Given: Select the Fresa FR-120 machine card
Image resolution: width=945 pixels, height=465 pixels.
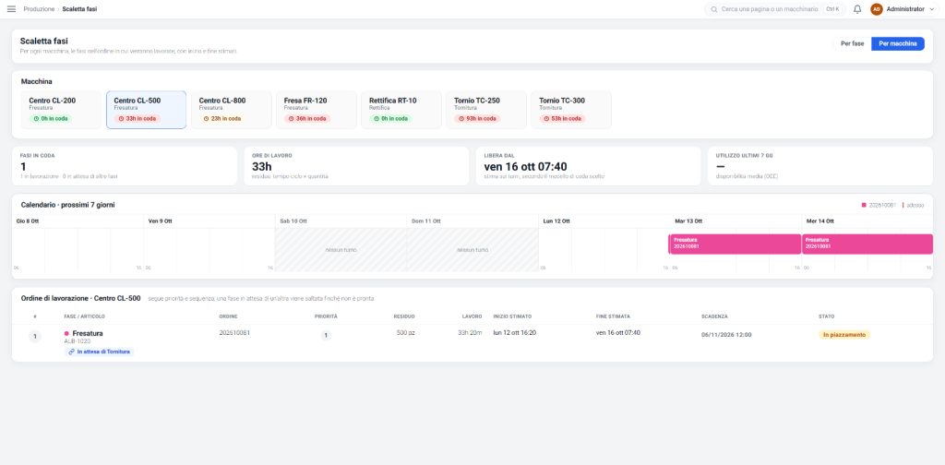Looking at the screenshot, I should (317, 110).
